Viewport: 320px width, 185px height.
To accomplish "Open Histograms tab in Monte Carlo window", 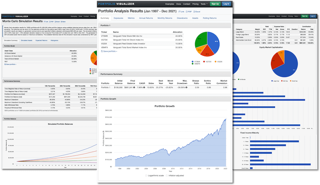I will (x=54, y=40).
